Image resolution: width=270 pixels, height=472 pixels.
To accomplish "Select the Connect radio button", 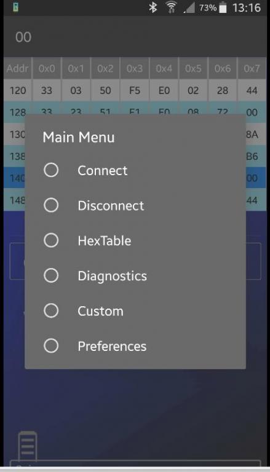I will click(x=51, y=170).
